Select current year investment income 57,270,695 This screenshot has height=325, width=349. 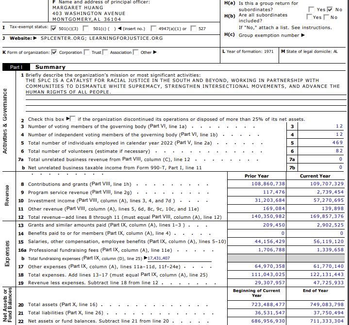[329, 200]
